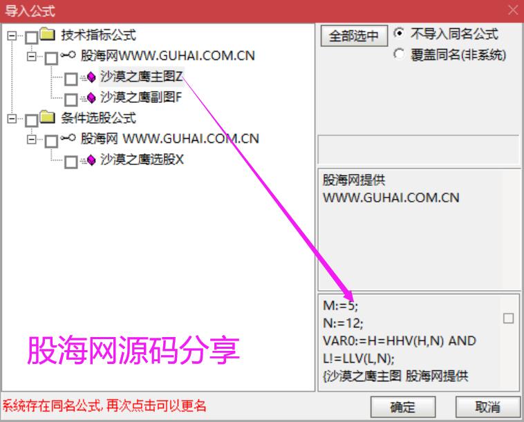The width and height of the screenshot is (524, 422).
Task: Click the 确定 button
Action: click(403, 407)
